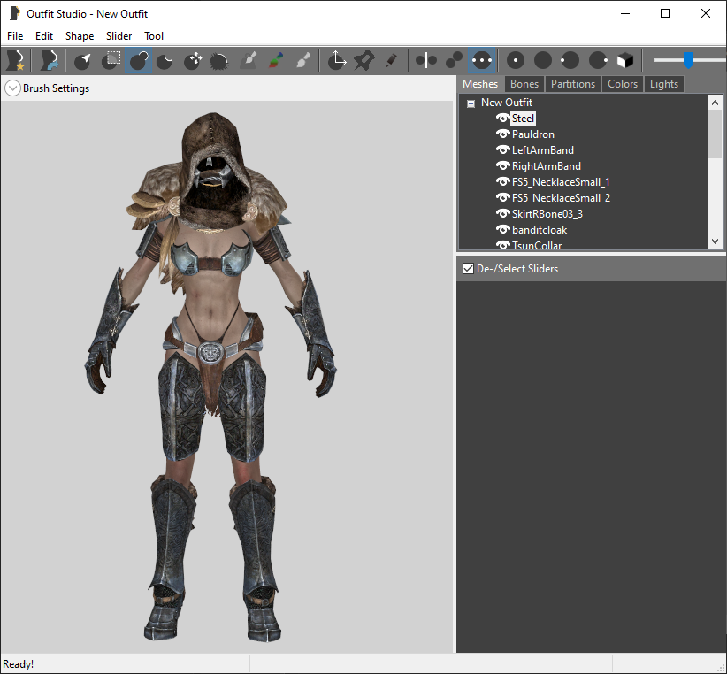Viewport: 727px width, 674px height.
Task: Select the Color paint brush
Action: (x=276, y=60)
